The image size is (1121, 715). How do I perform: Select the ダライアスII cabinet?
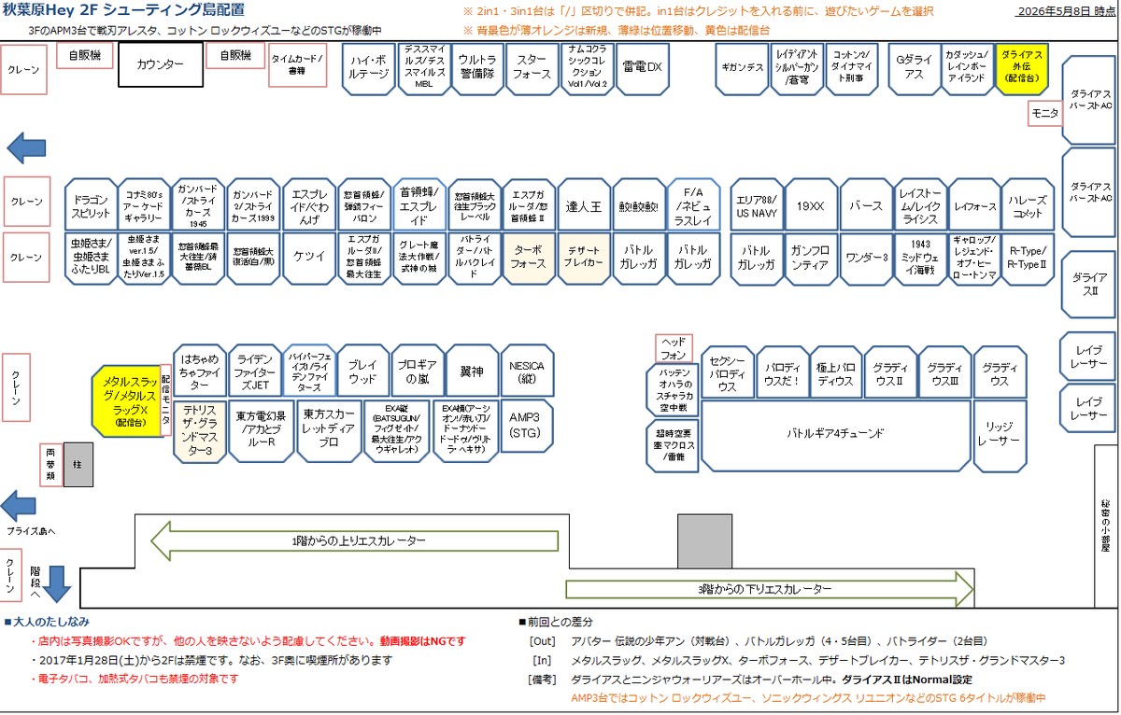[x=1089, y=285]
